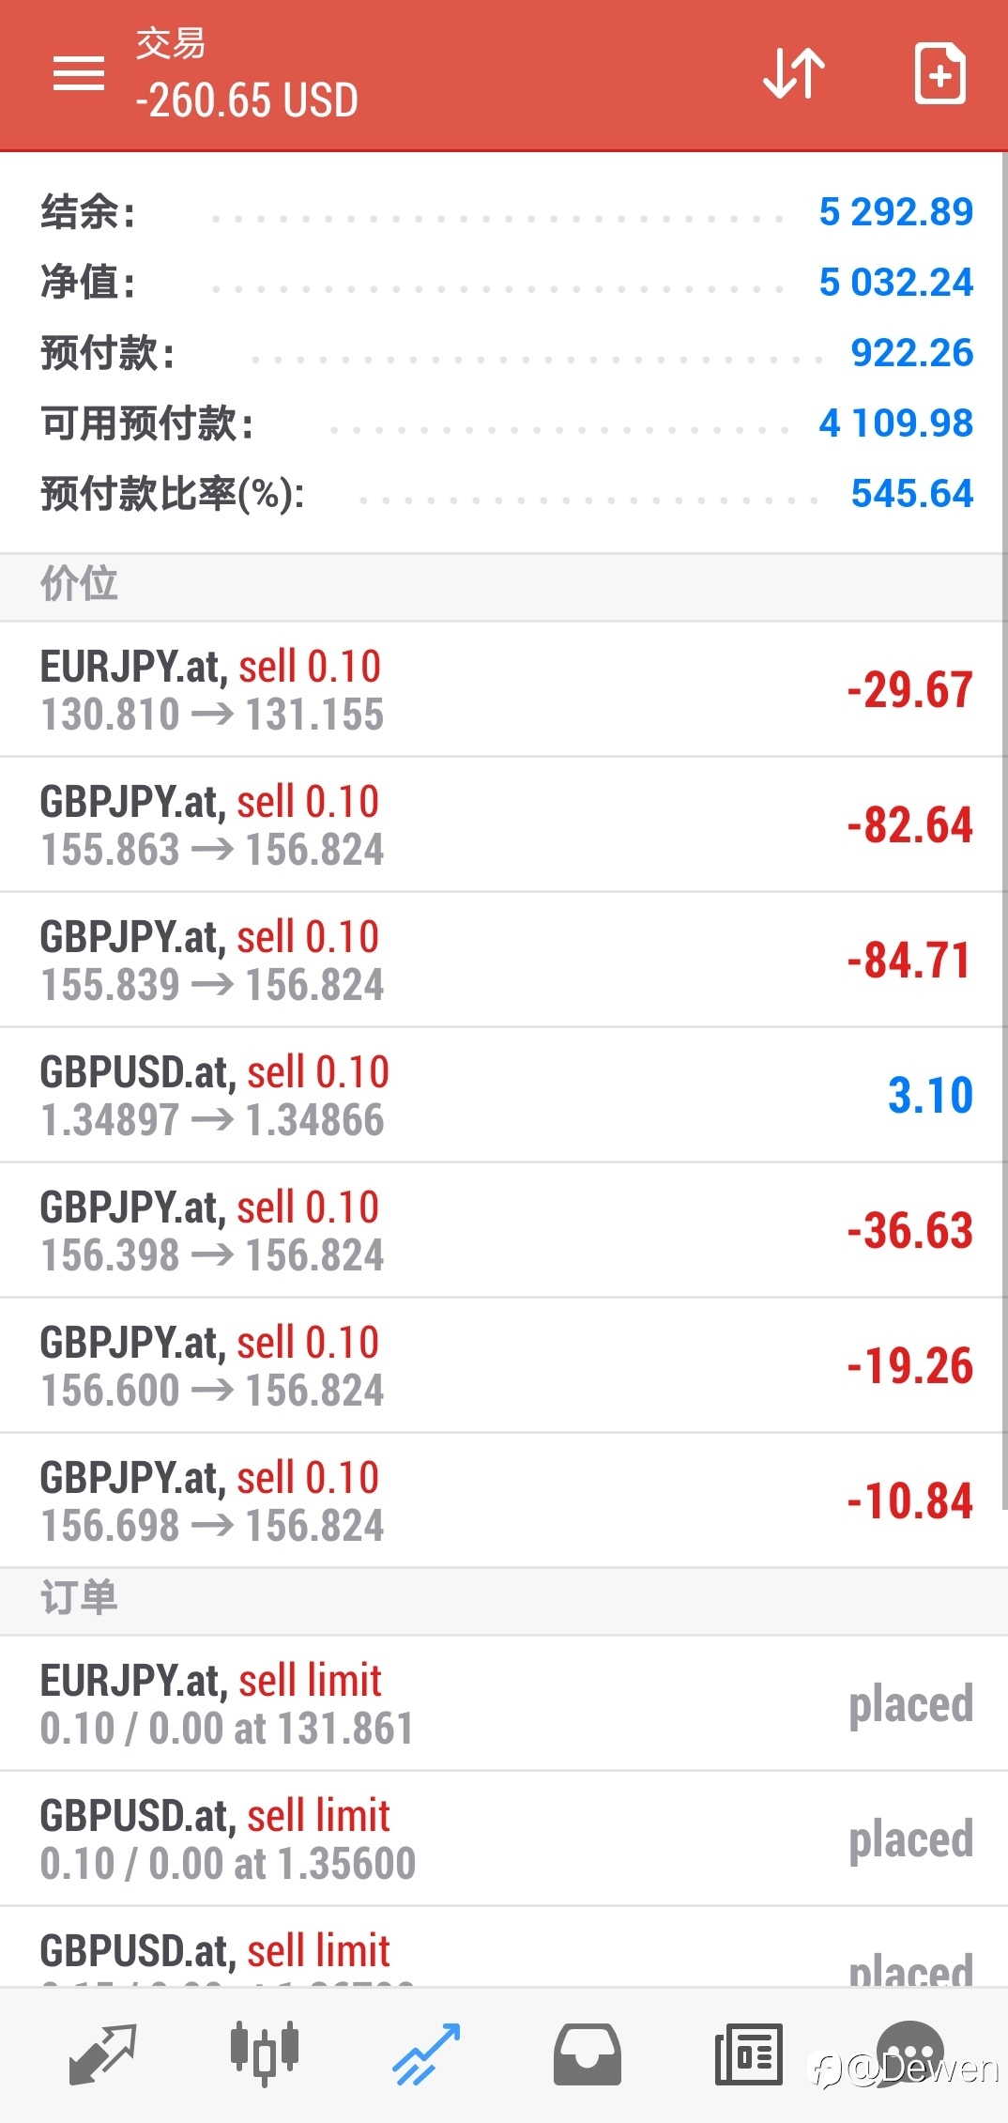Select GBPJPY.at position with -19.26 loss
Image resolution: width=1008 pixels, height=2123 pixels.
point(504,1365)
